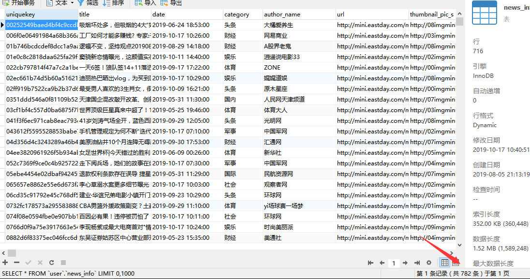Select category cell 国际
Screen dimensions: 530x279
(x=243, y=174)
